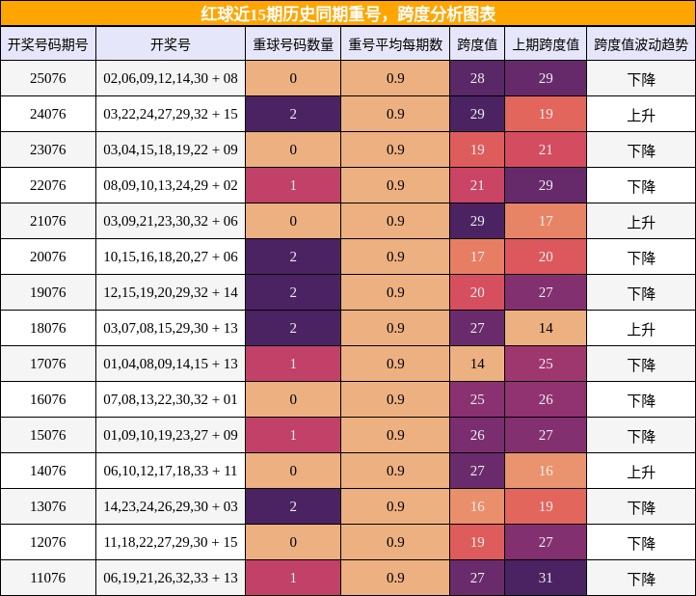
Task: Select period number 18076
Action: (48, 328)
